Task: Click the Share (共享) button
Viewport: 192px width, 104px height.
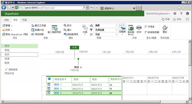Action: pos(166,19)
